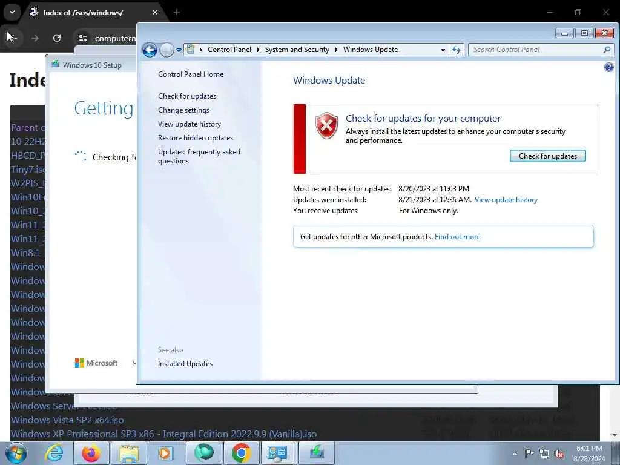
Task: Click Find out more link
Action: coord(458,237)
